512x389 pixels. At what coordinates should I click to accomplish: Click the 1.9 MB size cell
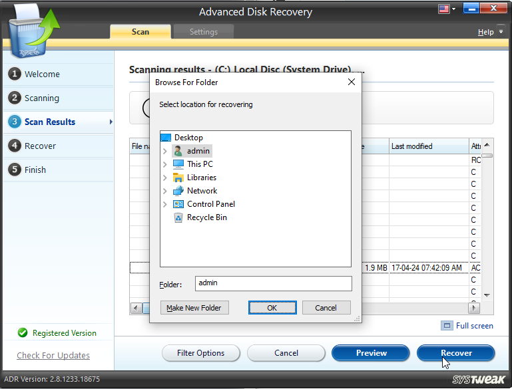pos(376,268)
